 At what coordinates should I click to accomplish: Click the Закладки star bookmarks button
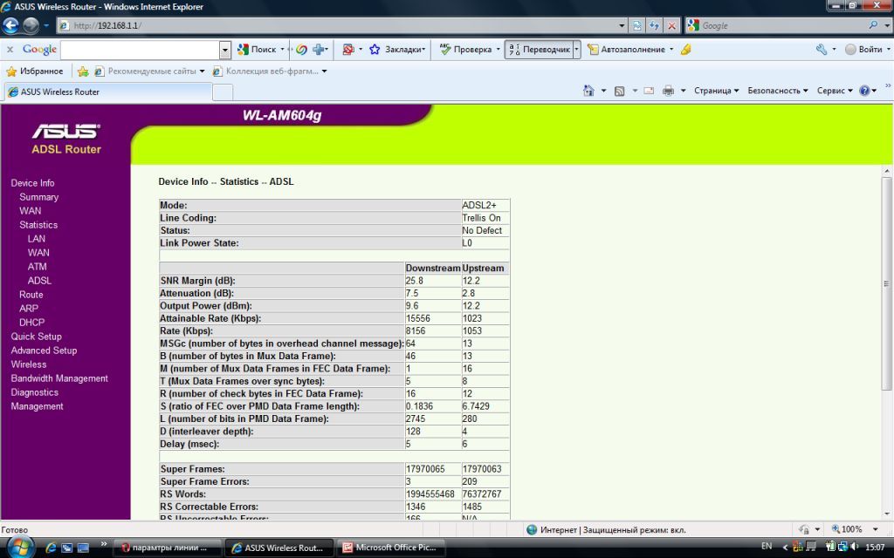[396, 50]
